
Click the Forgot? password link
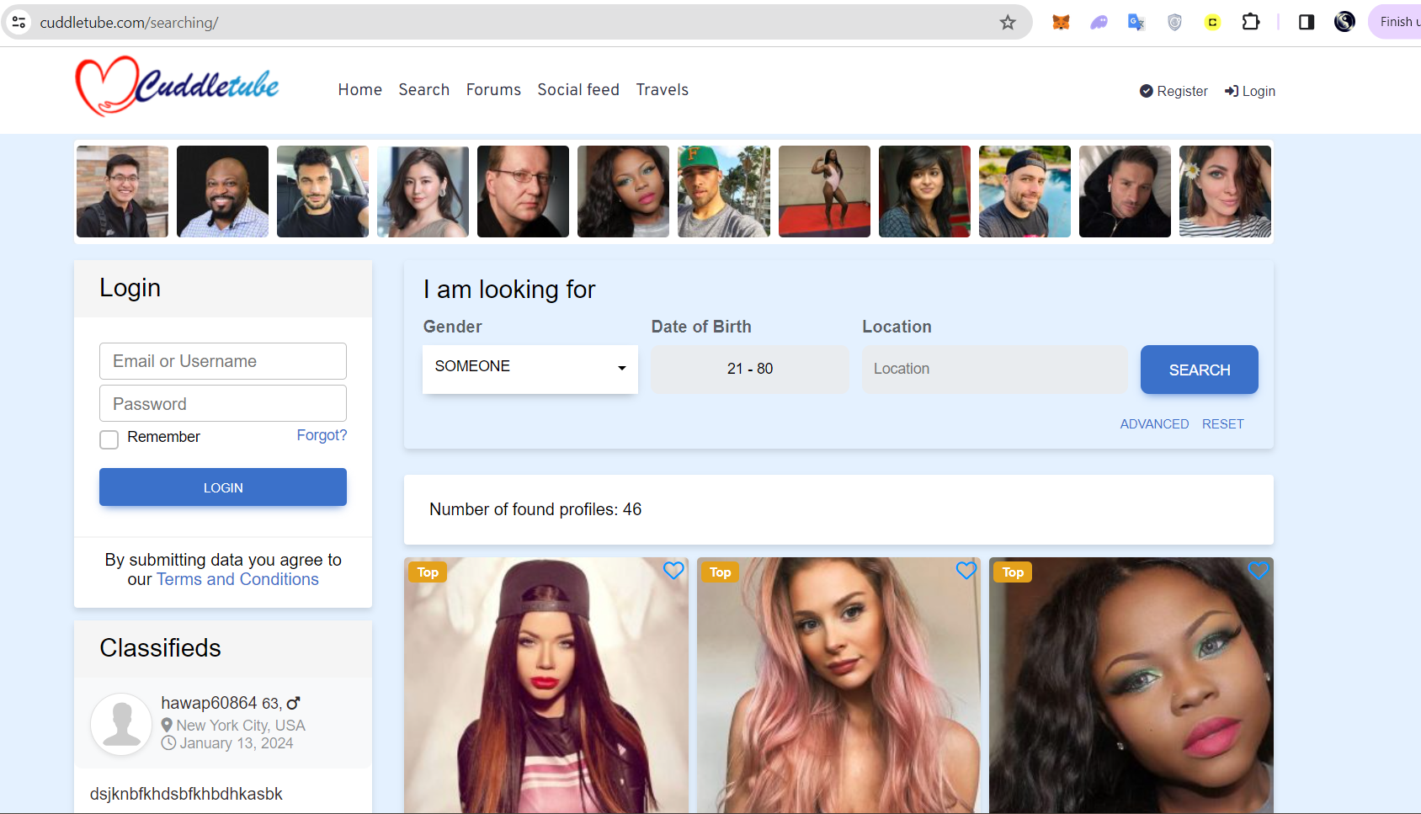(322, 435)
